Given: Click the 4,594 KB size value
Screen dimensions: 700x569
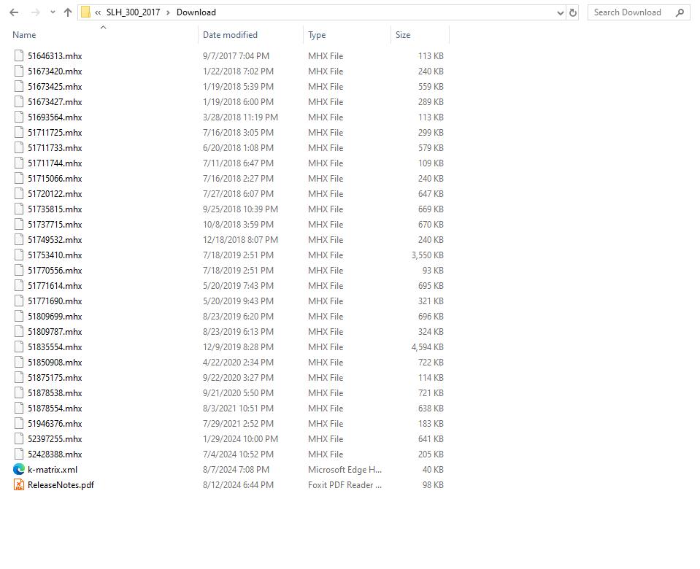Looking at the screenshot, I should [x=427, y=347].
